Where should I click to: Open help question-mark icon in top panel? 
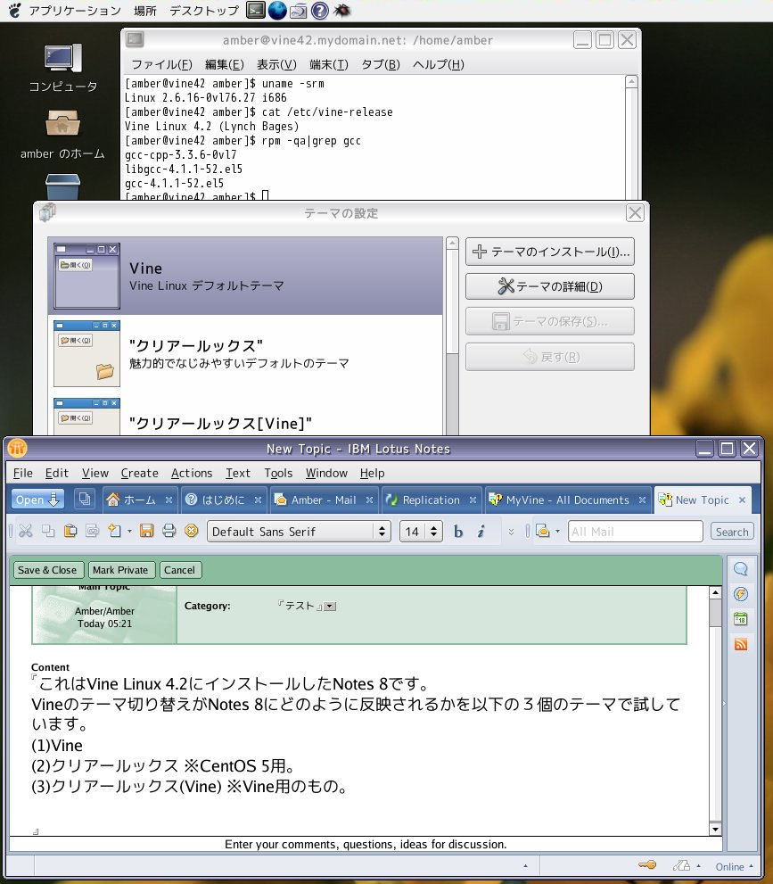(320, 10)
